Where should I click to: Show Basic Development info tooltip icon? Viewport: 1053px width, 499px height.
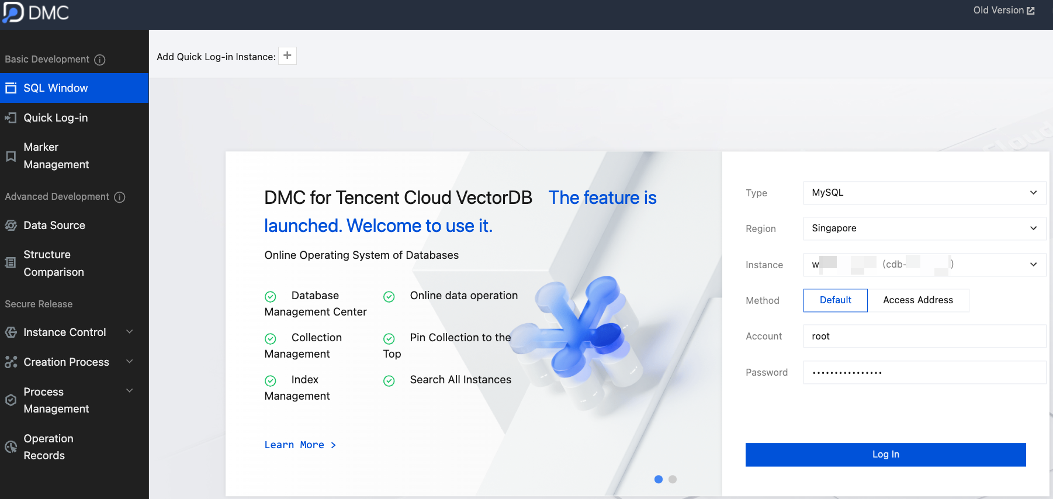pyautogui.click(x=100, y=60)
